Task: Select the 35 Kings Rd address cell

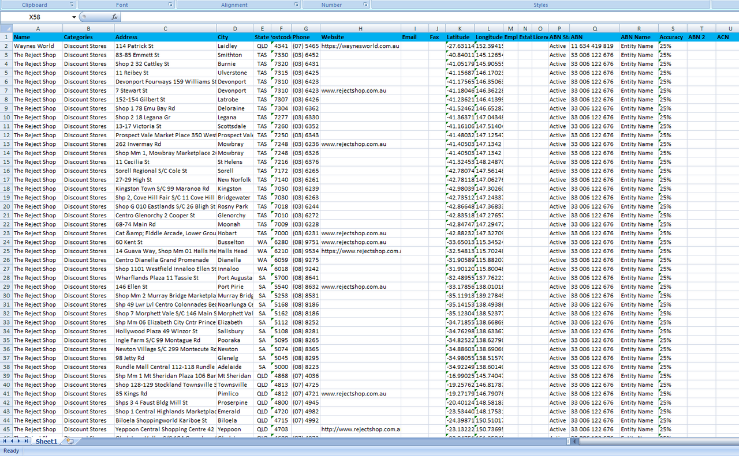Action: pos(165,394)
